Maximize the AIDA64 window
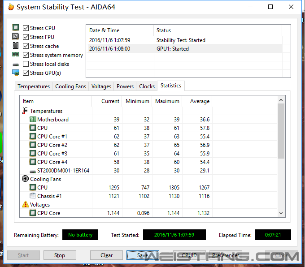305x267 pixels. click(270, 7)
